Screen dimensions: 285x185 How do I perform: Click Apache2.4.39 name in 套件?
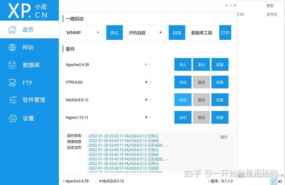(77, 65)
